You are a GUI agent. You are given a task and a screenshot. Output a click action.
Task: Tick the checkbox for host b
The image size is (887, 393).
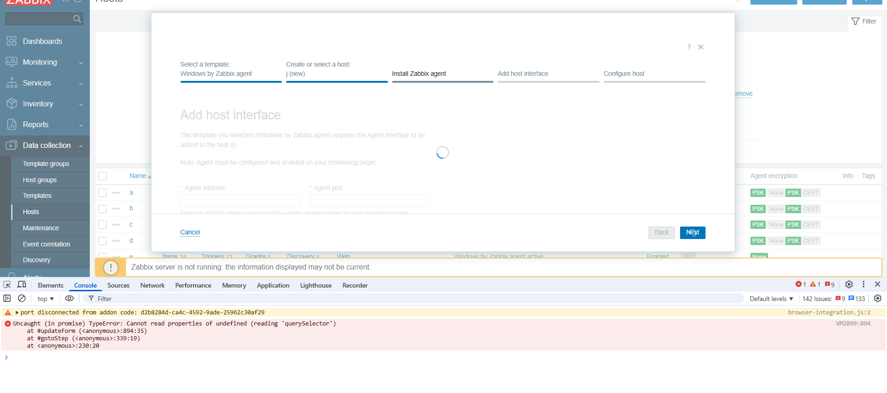[102, 209]
